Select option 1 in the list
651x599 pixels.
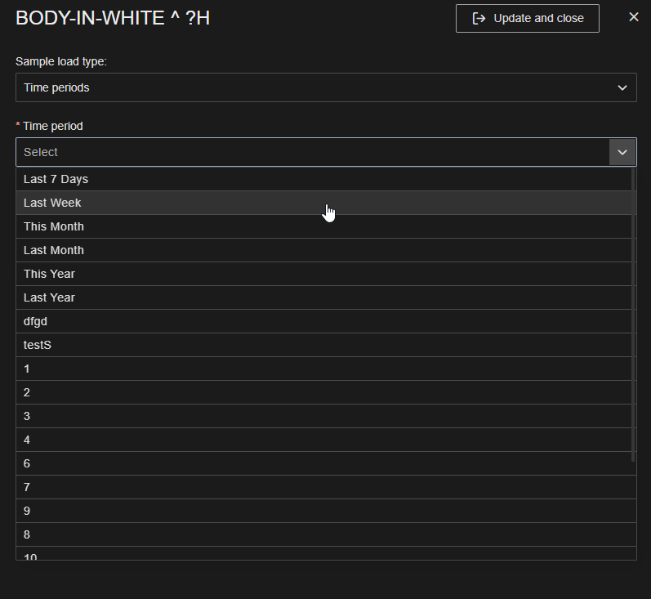[27, 369]
